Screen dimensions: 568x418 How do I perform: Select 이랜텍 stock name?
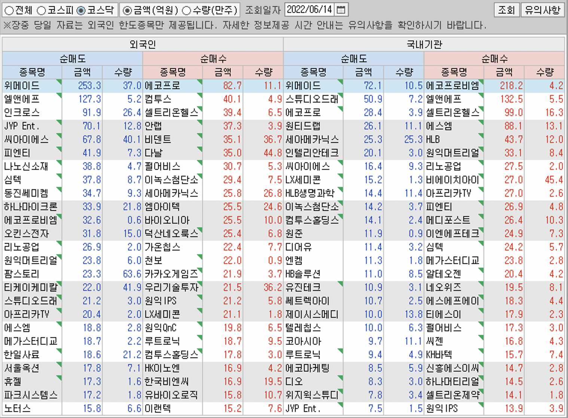tap(158, 409)
